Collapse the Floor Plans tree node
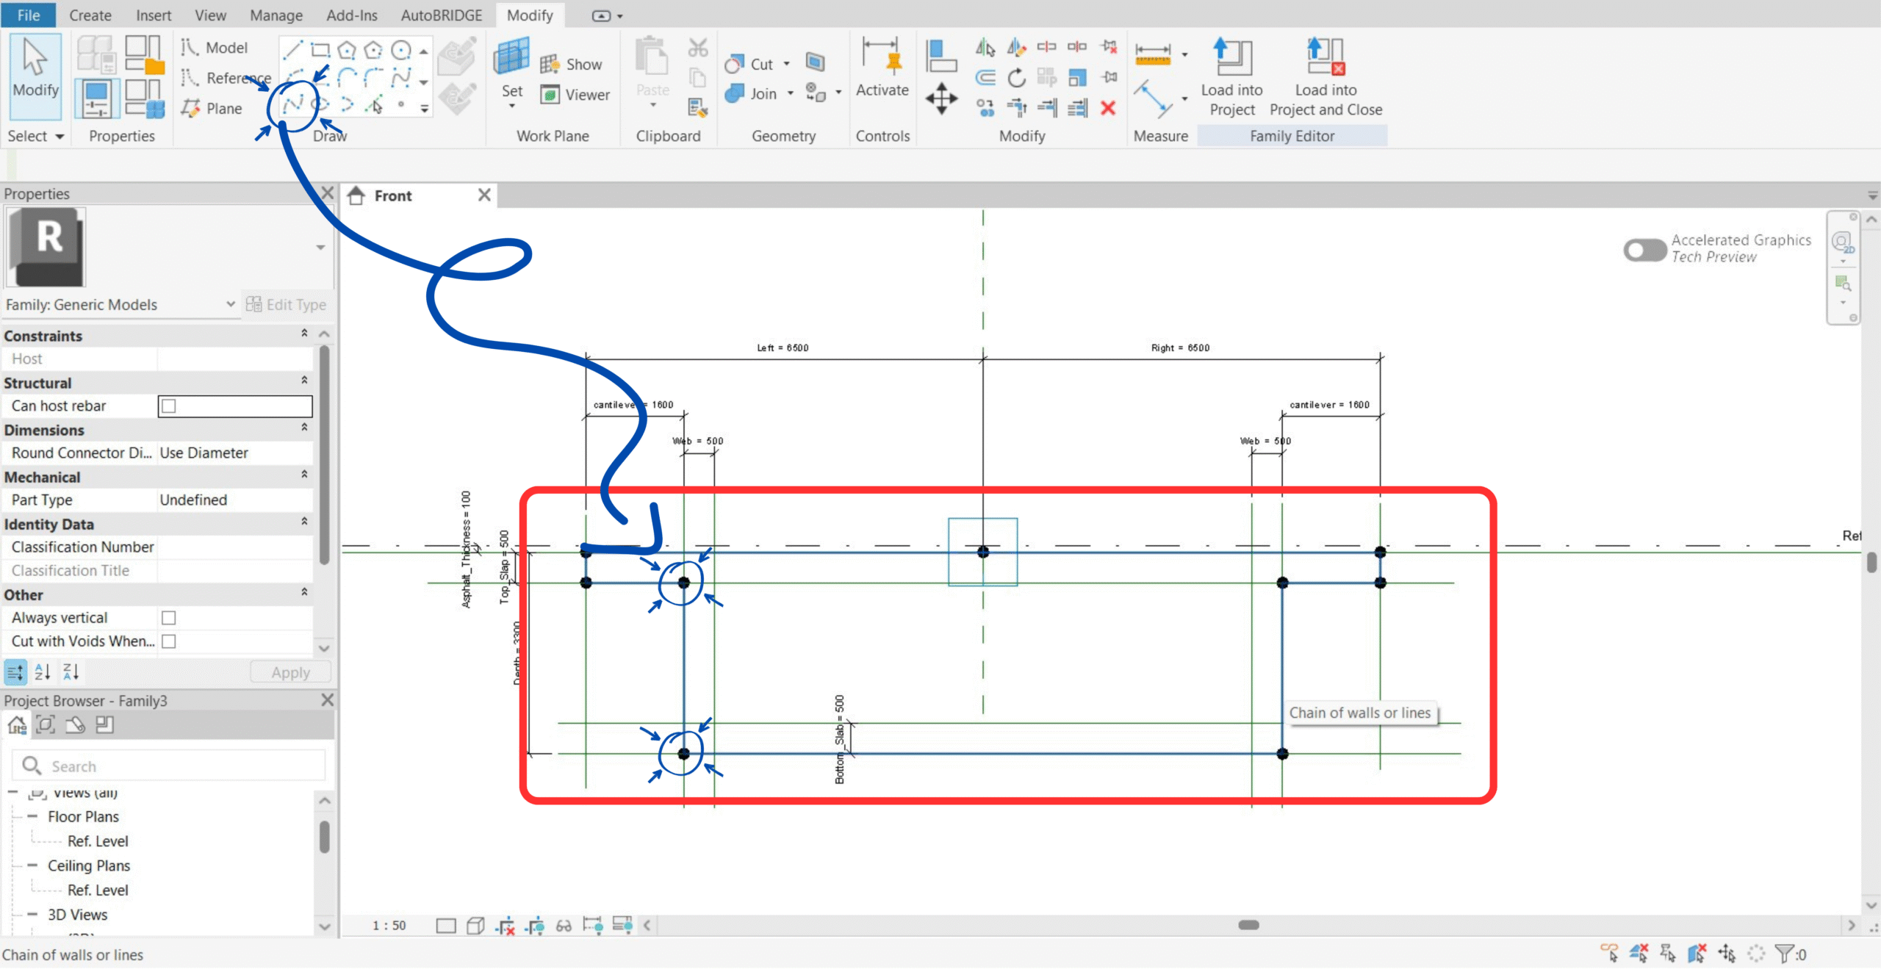The width and height of the screenshot is (1881, 972). point(32,816)
